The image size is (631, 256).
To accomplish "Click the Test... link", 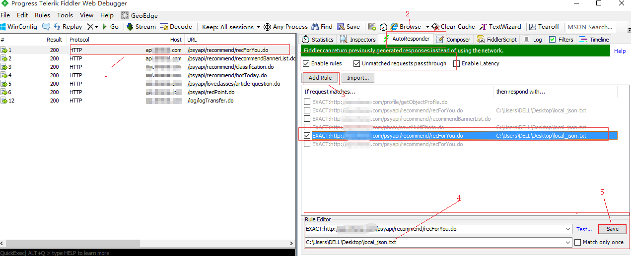I will pos(584,229).
